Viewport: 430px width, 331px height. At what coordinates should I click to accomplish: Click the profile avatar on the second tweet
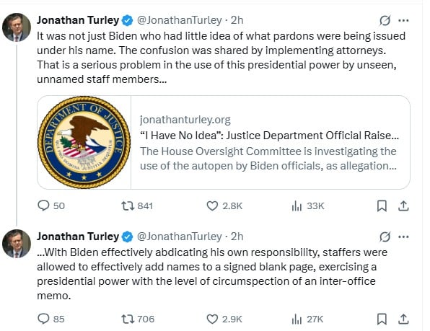[x=17, y=244]
